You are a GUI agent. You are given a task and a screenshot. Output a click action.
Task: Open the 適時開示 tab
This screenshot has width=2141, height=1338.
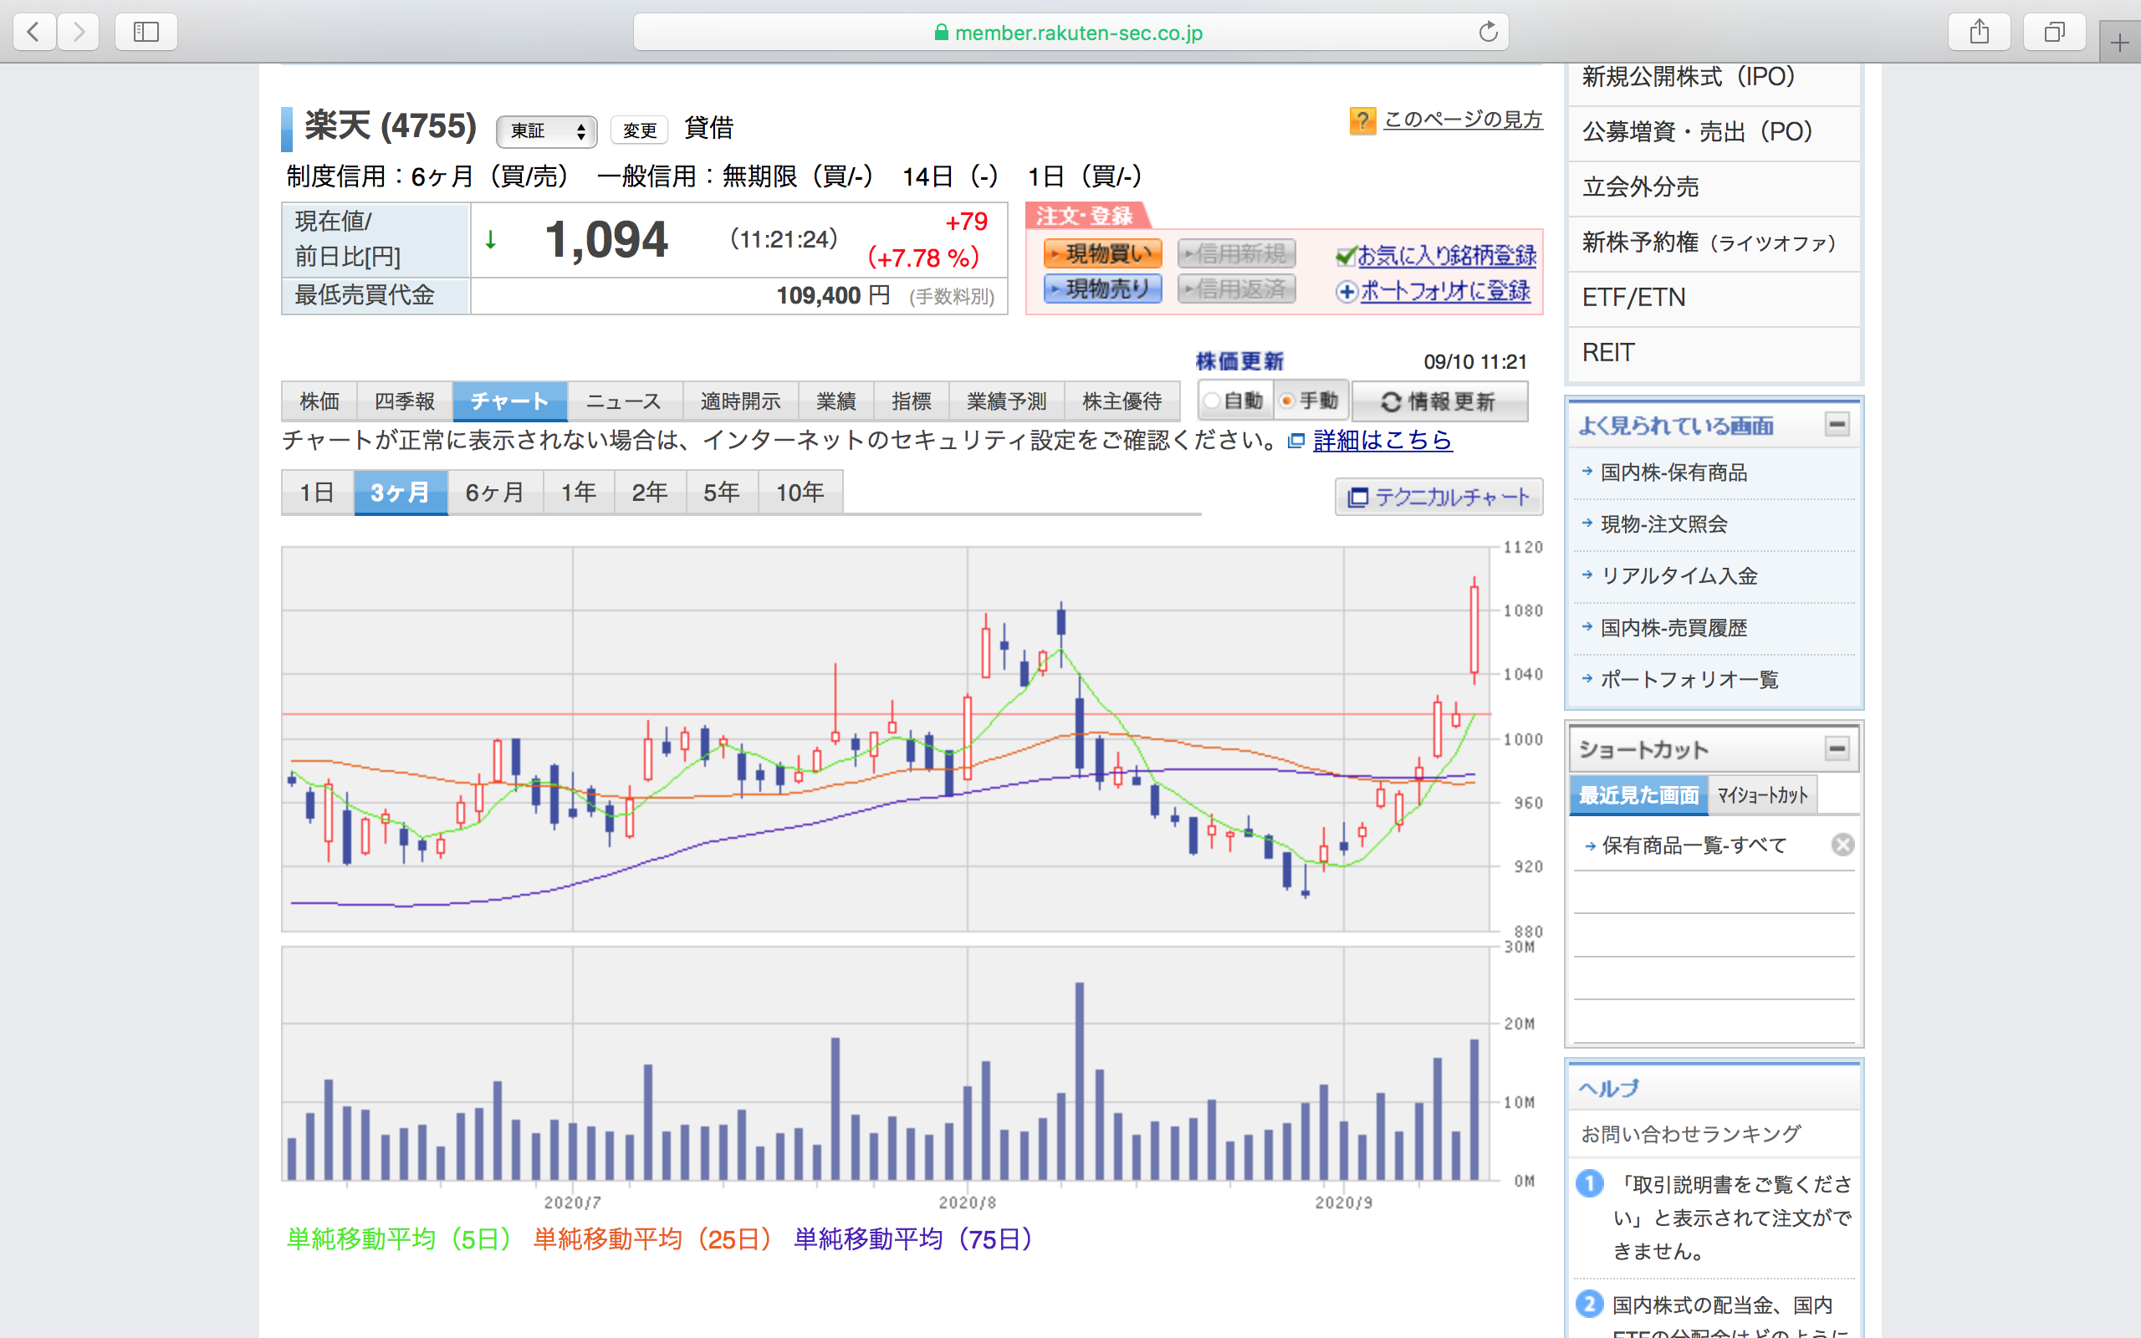(740, 401)
